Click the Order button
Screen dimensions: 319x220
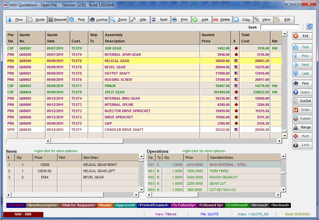pos(302,110)
